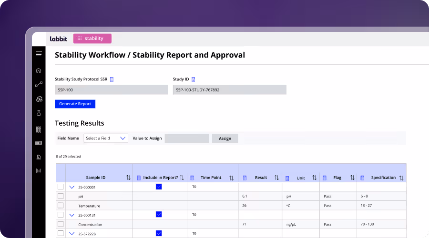Uncheck Include in Report for sample 25-000131
This screenshot has width=429, height=238.
coord(159,214)
